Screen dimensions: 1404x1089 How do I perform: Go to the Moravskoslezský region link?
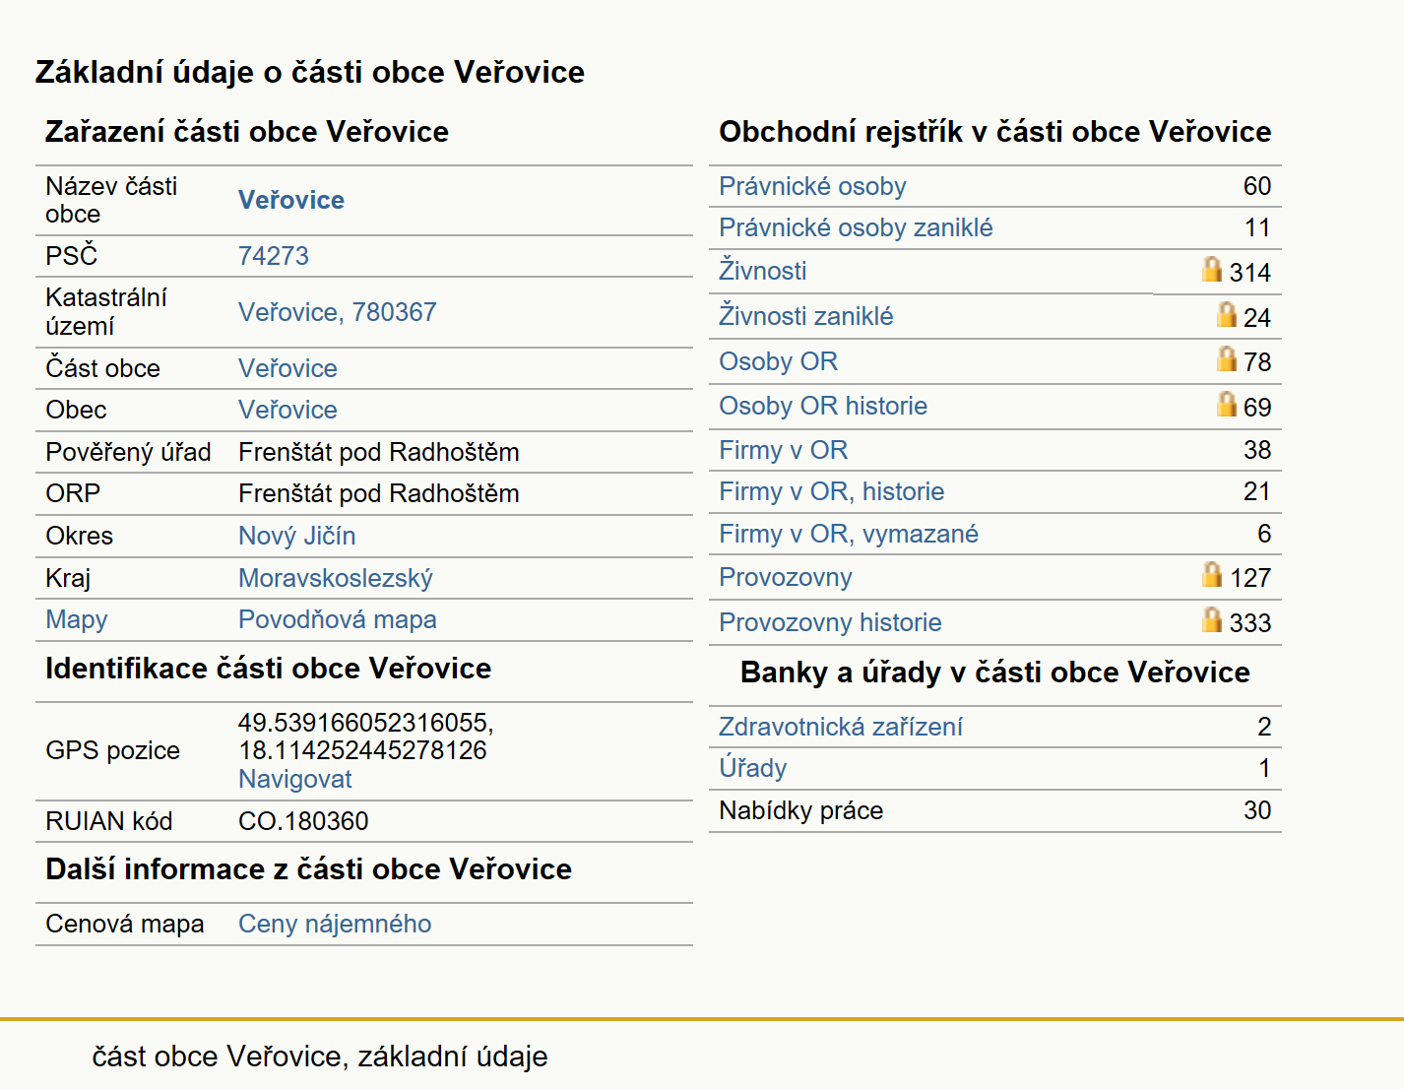336,578
